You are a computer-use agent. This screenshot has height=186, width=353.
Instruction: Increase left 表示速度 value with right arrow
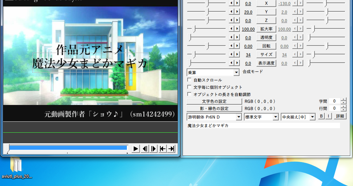pyautogui.click(x=237, y=63)
